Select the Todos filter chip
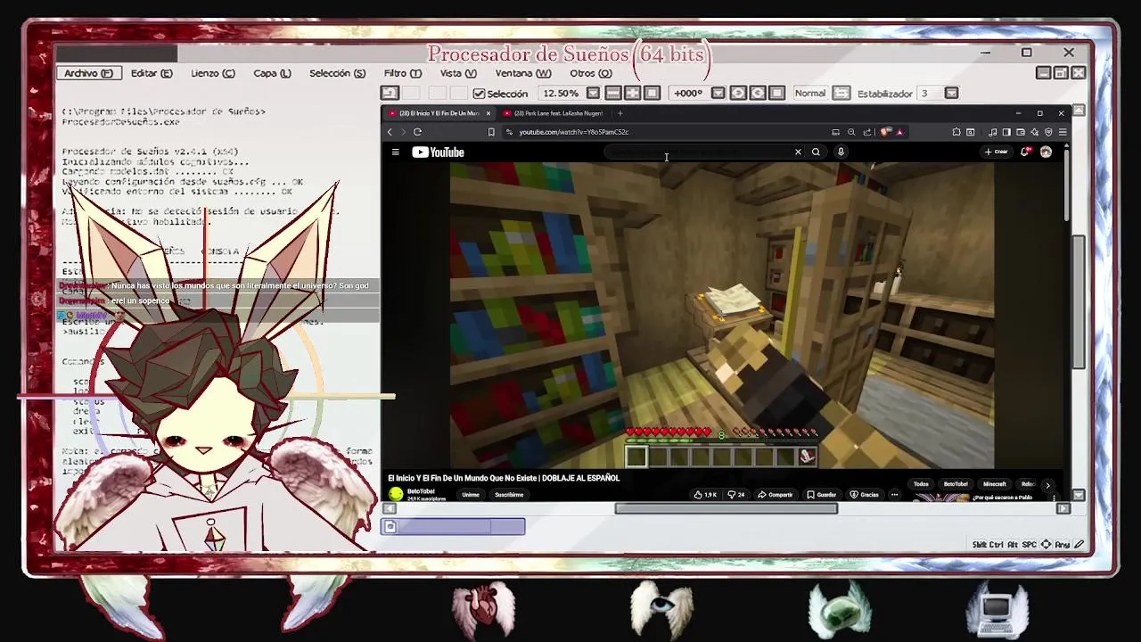 click(x=921, y=484)
